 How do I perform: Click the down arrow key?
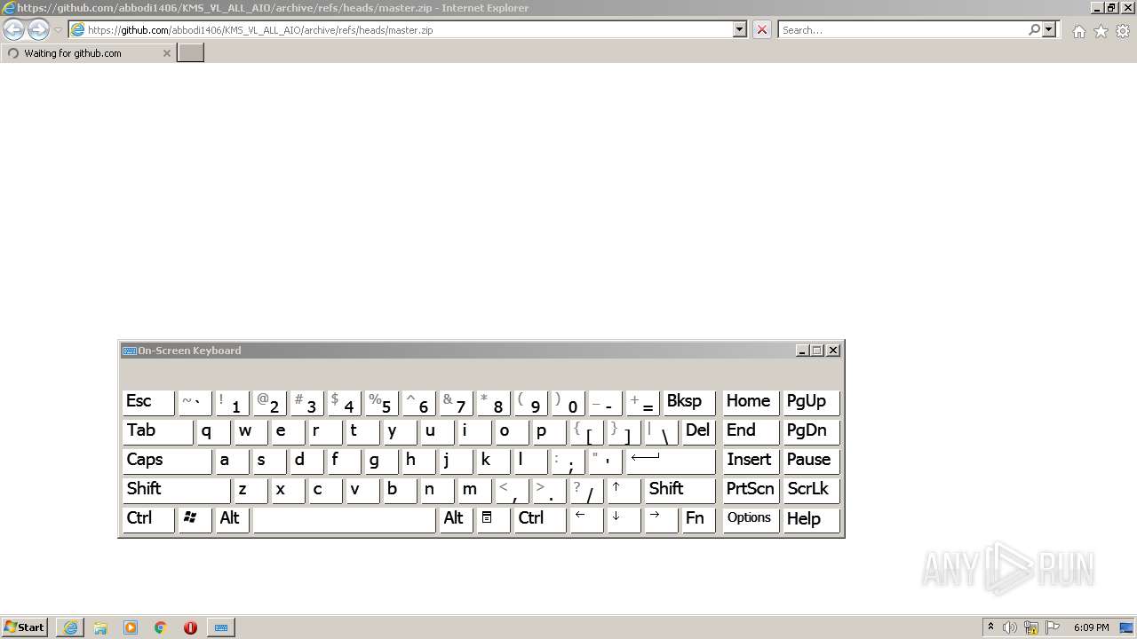624,519
